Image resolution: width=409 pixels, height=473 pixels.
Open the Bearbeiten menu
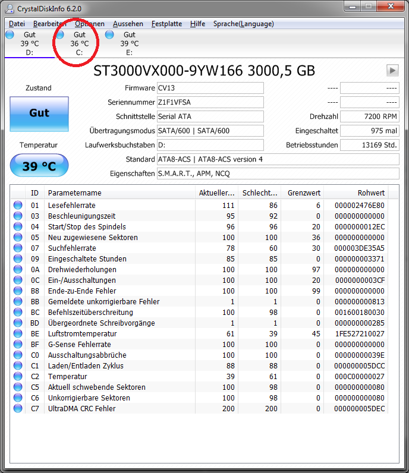[x=49, y=24]
